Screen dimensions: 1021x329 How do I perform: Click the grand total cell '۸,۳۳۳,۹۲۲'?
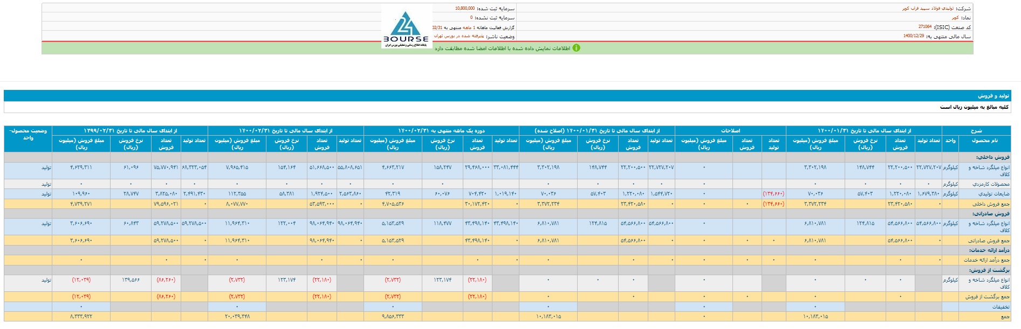click(81, 317)
